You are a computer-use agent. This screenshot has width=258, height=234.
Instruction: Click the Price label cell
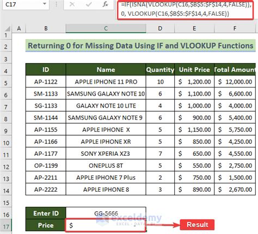(46, 225)
